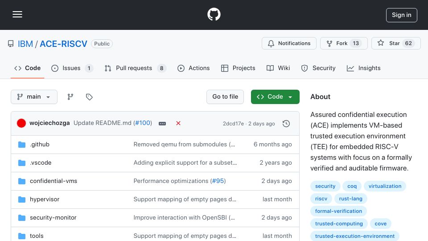Switch to the Code tab
Screen dimensions: 428x241
[27, 68]
